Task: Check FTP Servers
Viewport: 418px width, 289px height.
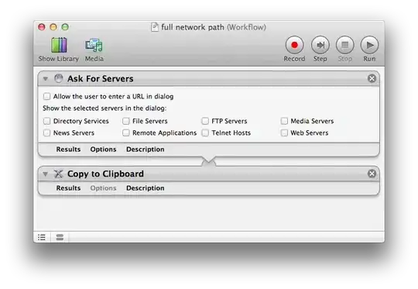Action: 205,121
